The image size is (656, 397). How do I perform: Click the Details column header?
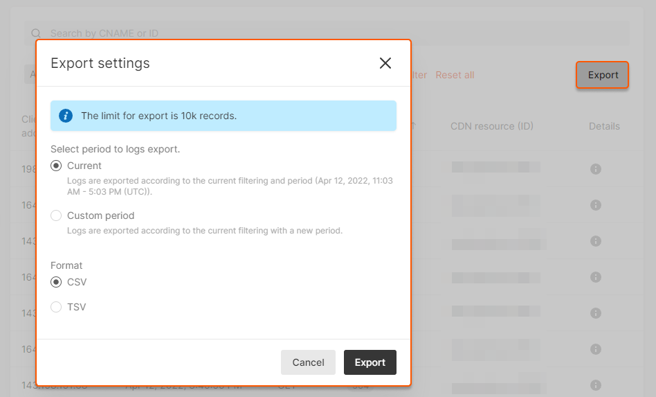coord(604,126)
